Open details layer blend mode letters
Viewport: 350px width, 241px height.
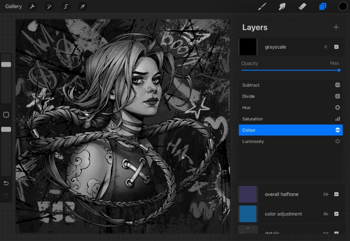point(326,233)
